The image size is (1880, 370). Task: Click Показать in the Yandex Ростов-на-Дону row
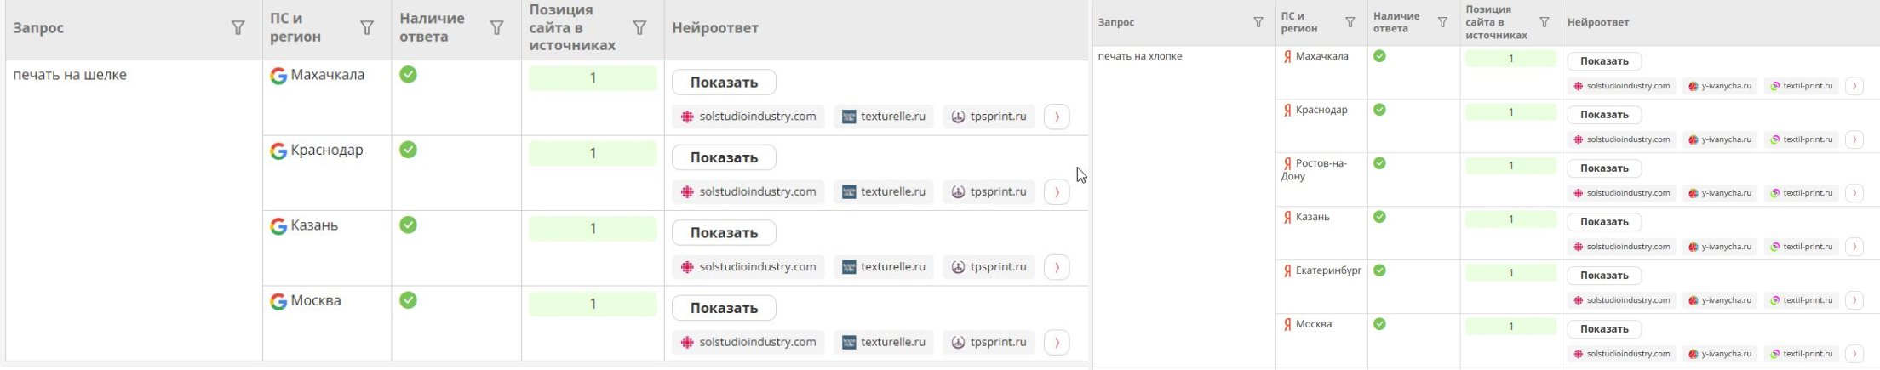click(x=1604, y=168)
